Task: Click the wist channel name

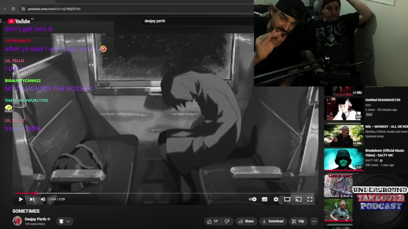Action: point(368,105)
